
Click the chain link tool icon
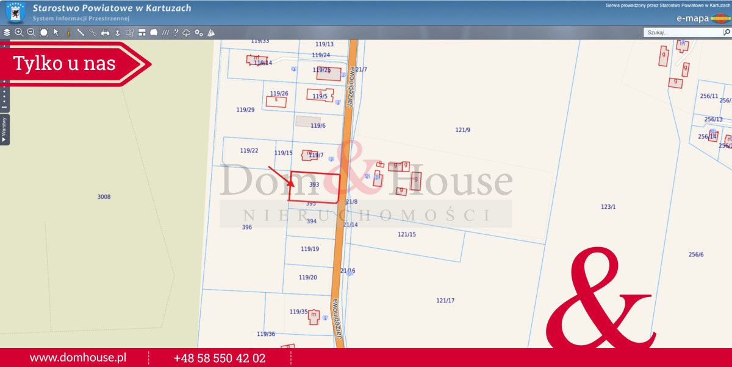coord(93,32)
